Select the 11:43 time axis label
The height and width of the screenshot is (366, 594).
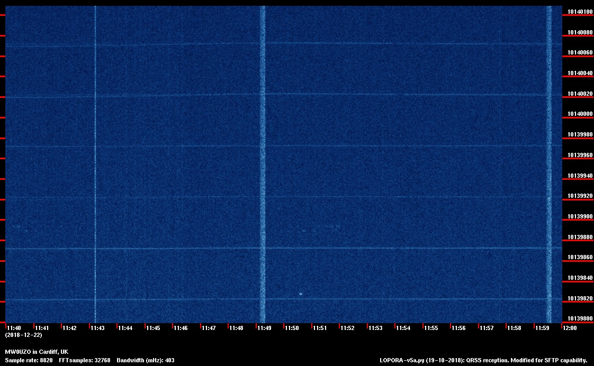97,328
